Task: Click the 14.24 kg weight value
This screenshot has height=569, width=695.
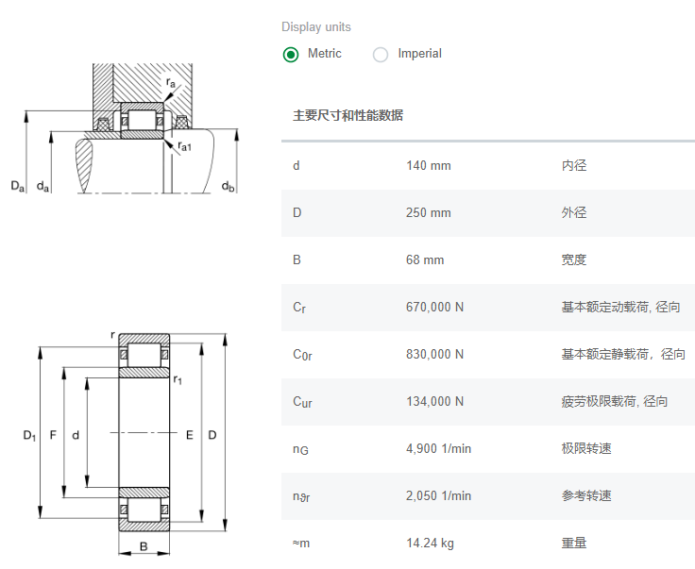Action: [430, 544]
